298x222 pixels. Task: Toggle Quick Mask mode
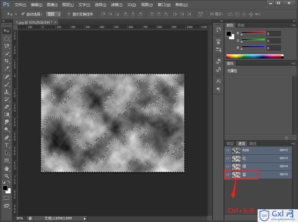[x=6, y=198]
